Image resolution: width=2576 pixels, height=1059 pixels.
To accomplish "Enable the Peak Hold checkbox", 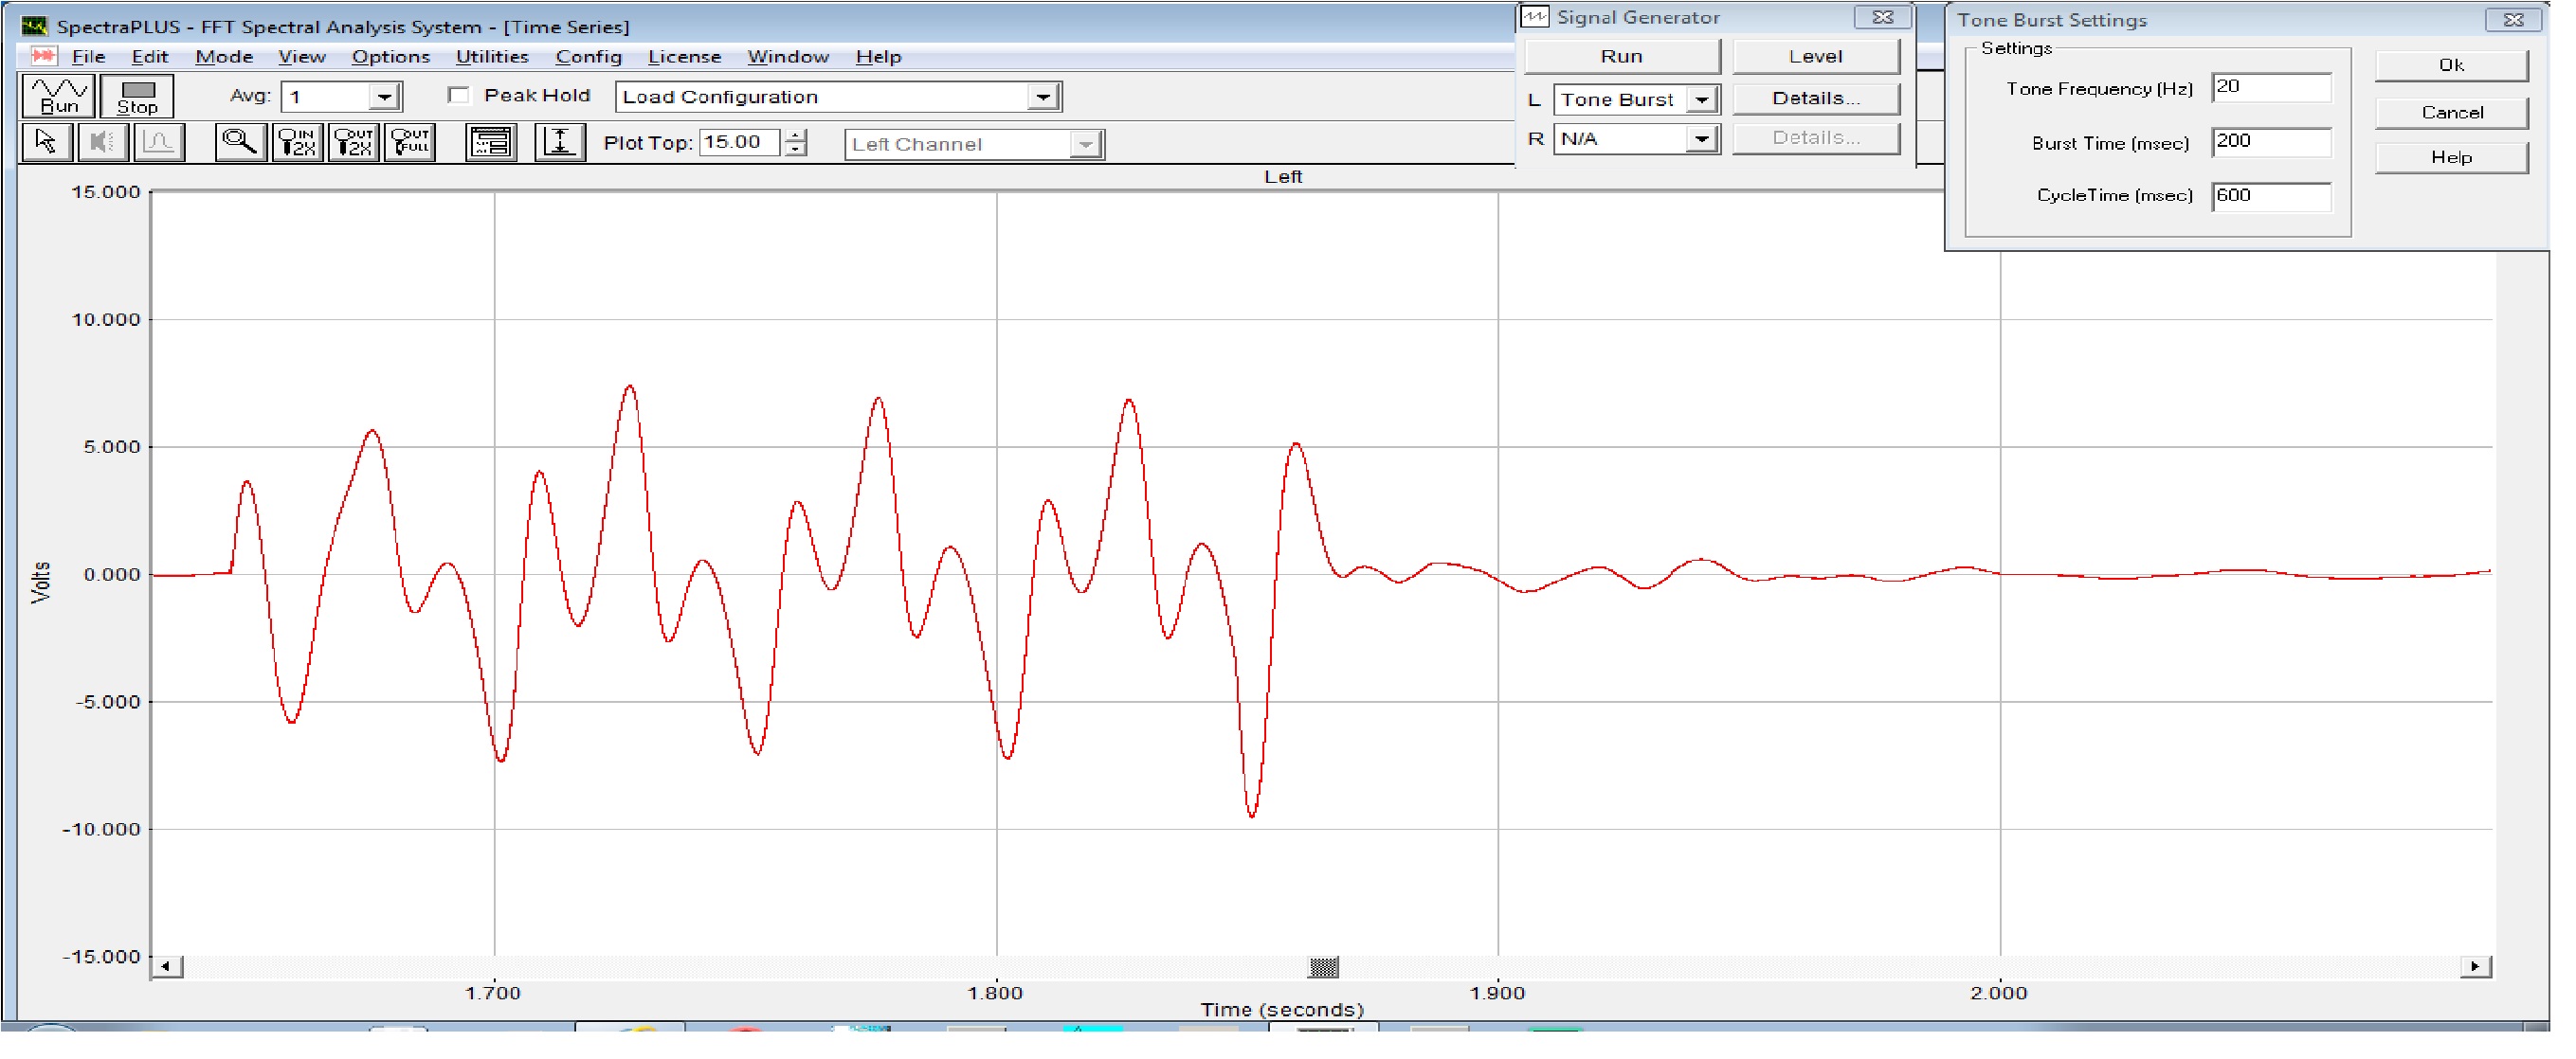I will point(459,96).
